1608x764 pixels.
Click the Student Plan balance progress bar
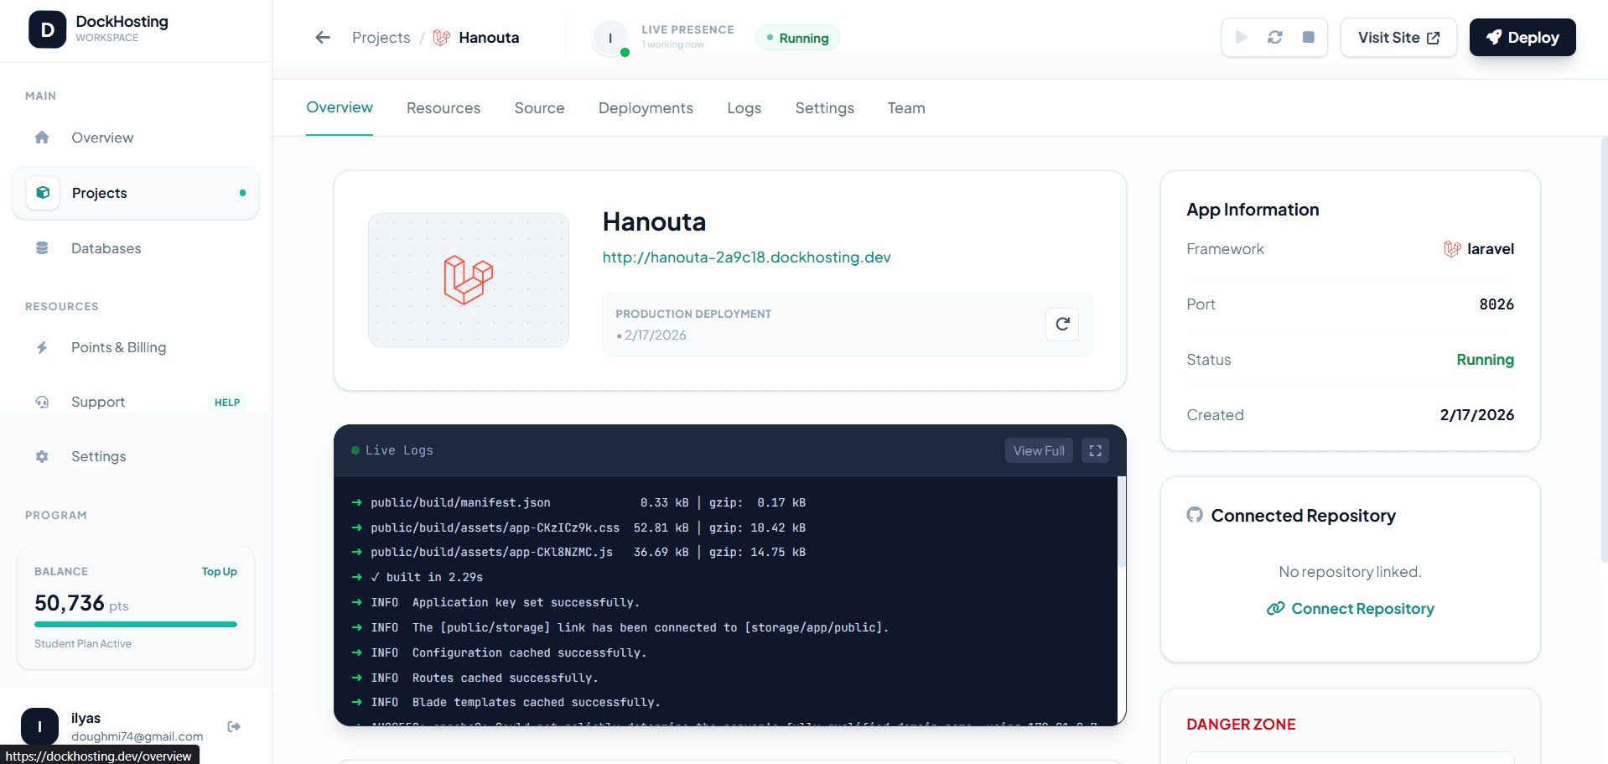click(135, 624)
